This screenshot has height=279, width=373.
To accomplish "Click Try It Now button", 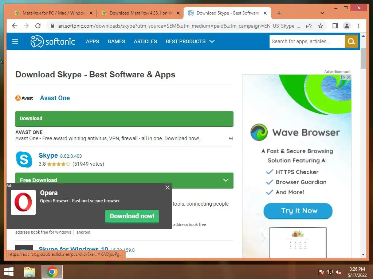I will [298, 211].
